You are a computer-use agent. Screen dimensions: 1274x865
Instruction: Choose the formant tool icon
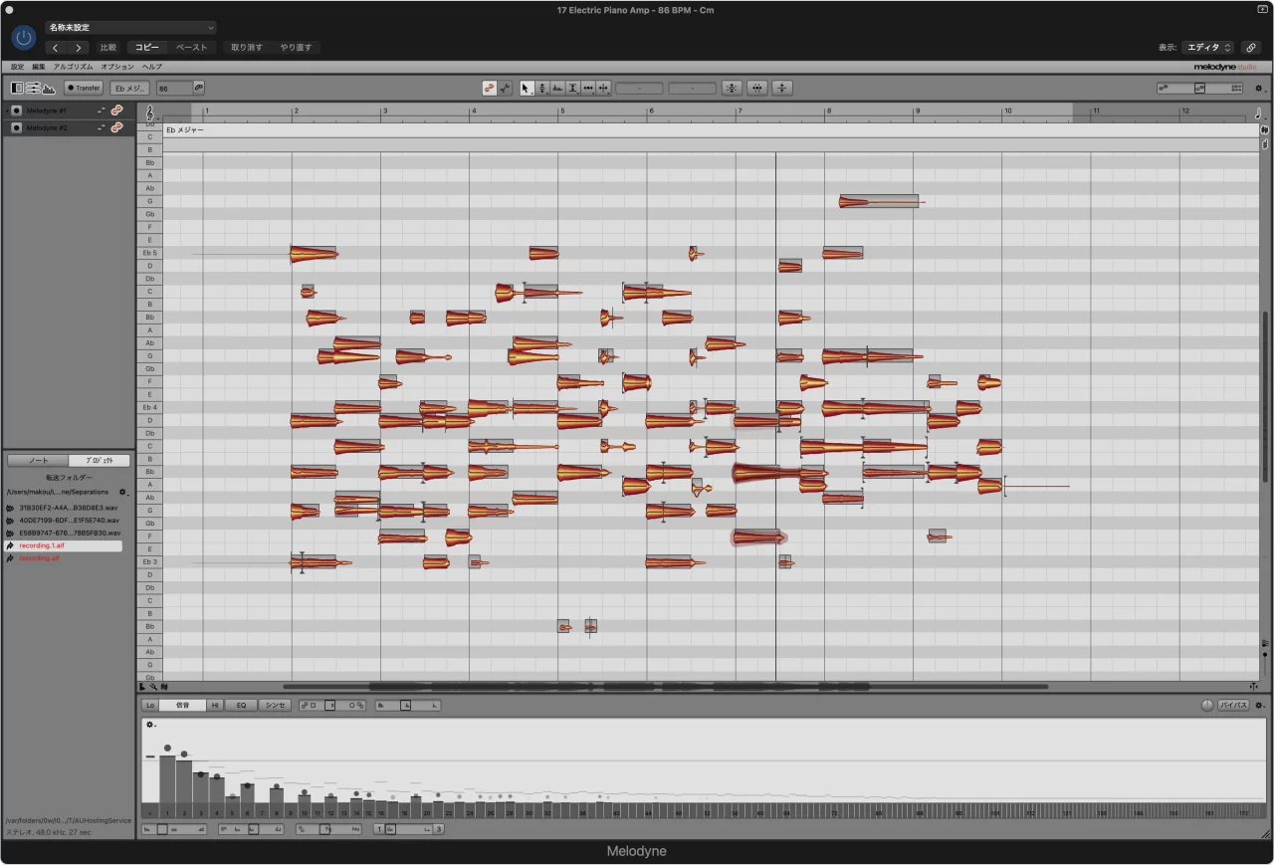click(557, 88)
